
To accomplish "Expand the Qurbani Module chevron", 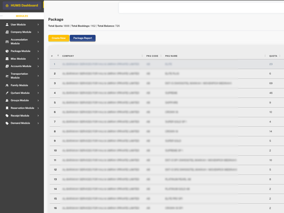I will [x=38, y=93].
